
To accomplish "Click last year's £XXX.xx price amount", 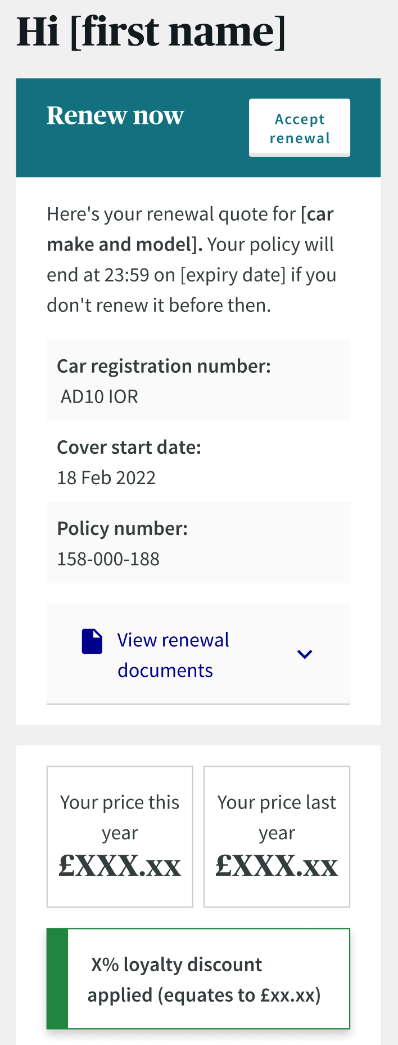I will 277,866.
